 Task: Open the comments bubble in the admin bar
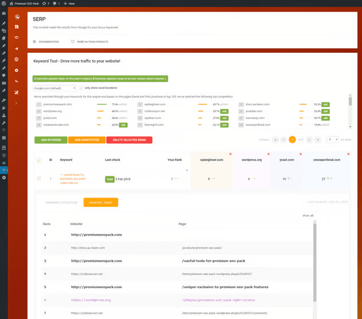click(x=56, y=3)
